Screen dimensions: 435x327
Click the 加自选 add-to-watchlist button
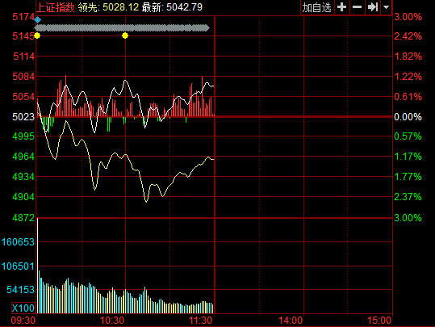point(317,7)
